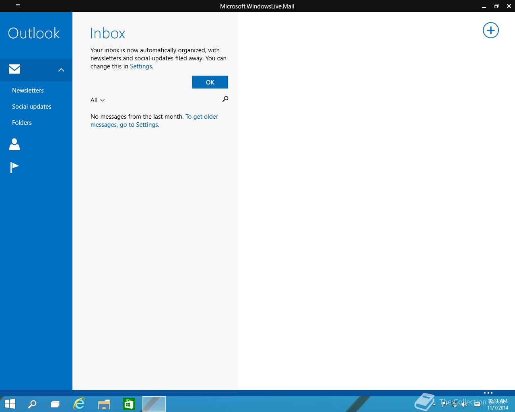Image resolution: width=515 pixels, height=412 pixels.
Task: Open the Mail envelope icon in sidebar
Action: point(14,69)
